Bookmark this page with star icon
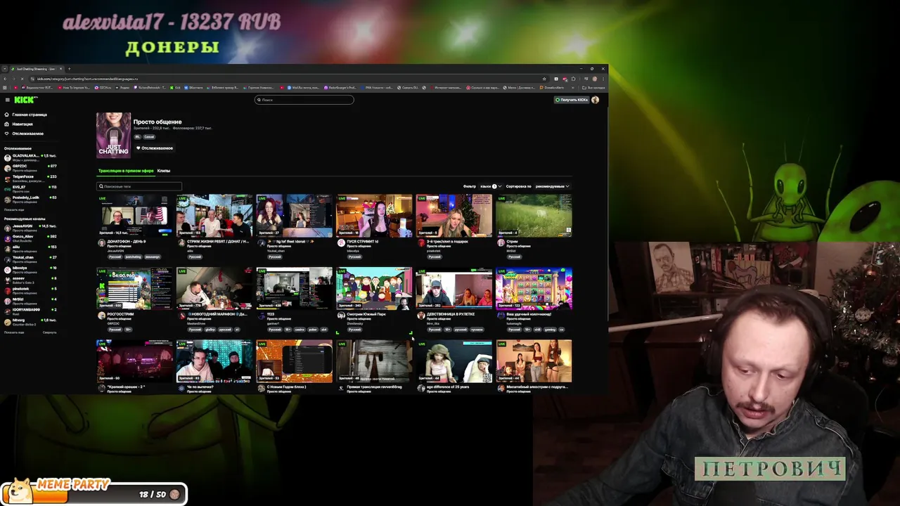900x506 pixels. [x=544, y=79]
